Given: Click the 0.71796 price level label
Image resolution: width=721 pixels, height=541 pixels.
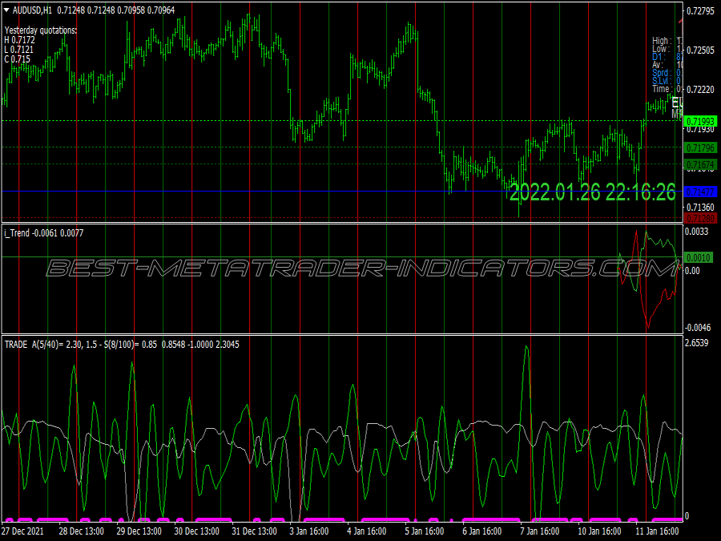Looking at the screenshot, I should coord(700,148).
